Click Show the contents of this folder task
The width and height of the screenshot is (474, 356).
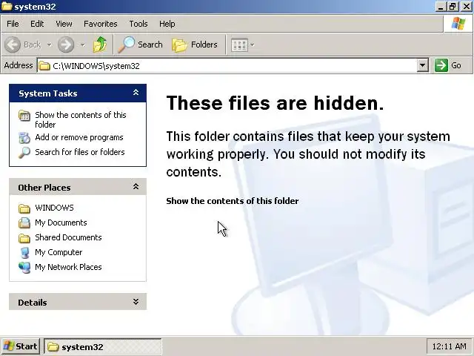tap(81, 119)
